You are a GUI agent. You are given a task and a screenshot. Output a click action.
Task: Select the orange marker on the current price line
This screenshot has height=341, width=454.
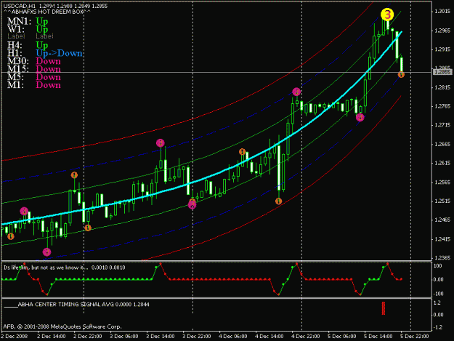click(x=401, y=75)
